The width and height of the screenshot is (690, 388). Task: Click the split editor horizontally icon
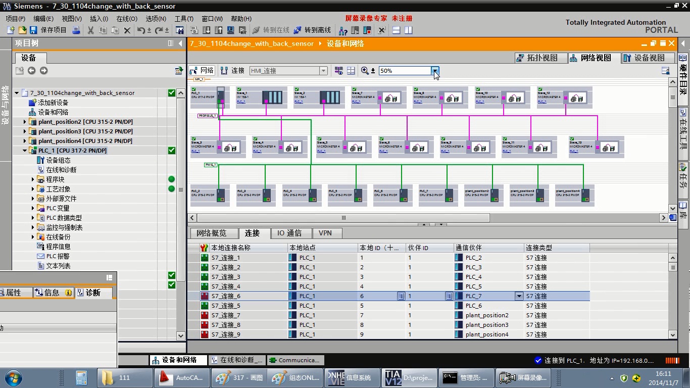tap(397, 30)
